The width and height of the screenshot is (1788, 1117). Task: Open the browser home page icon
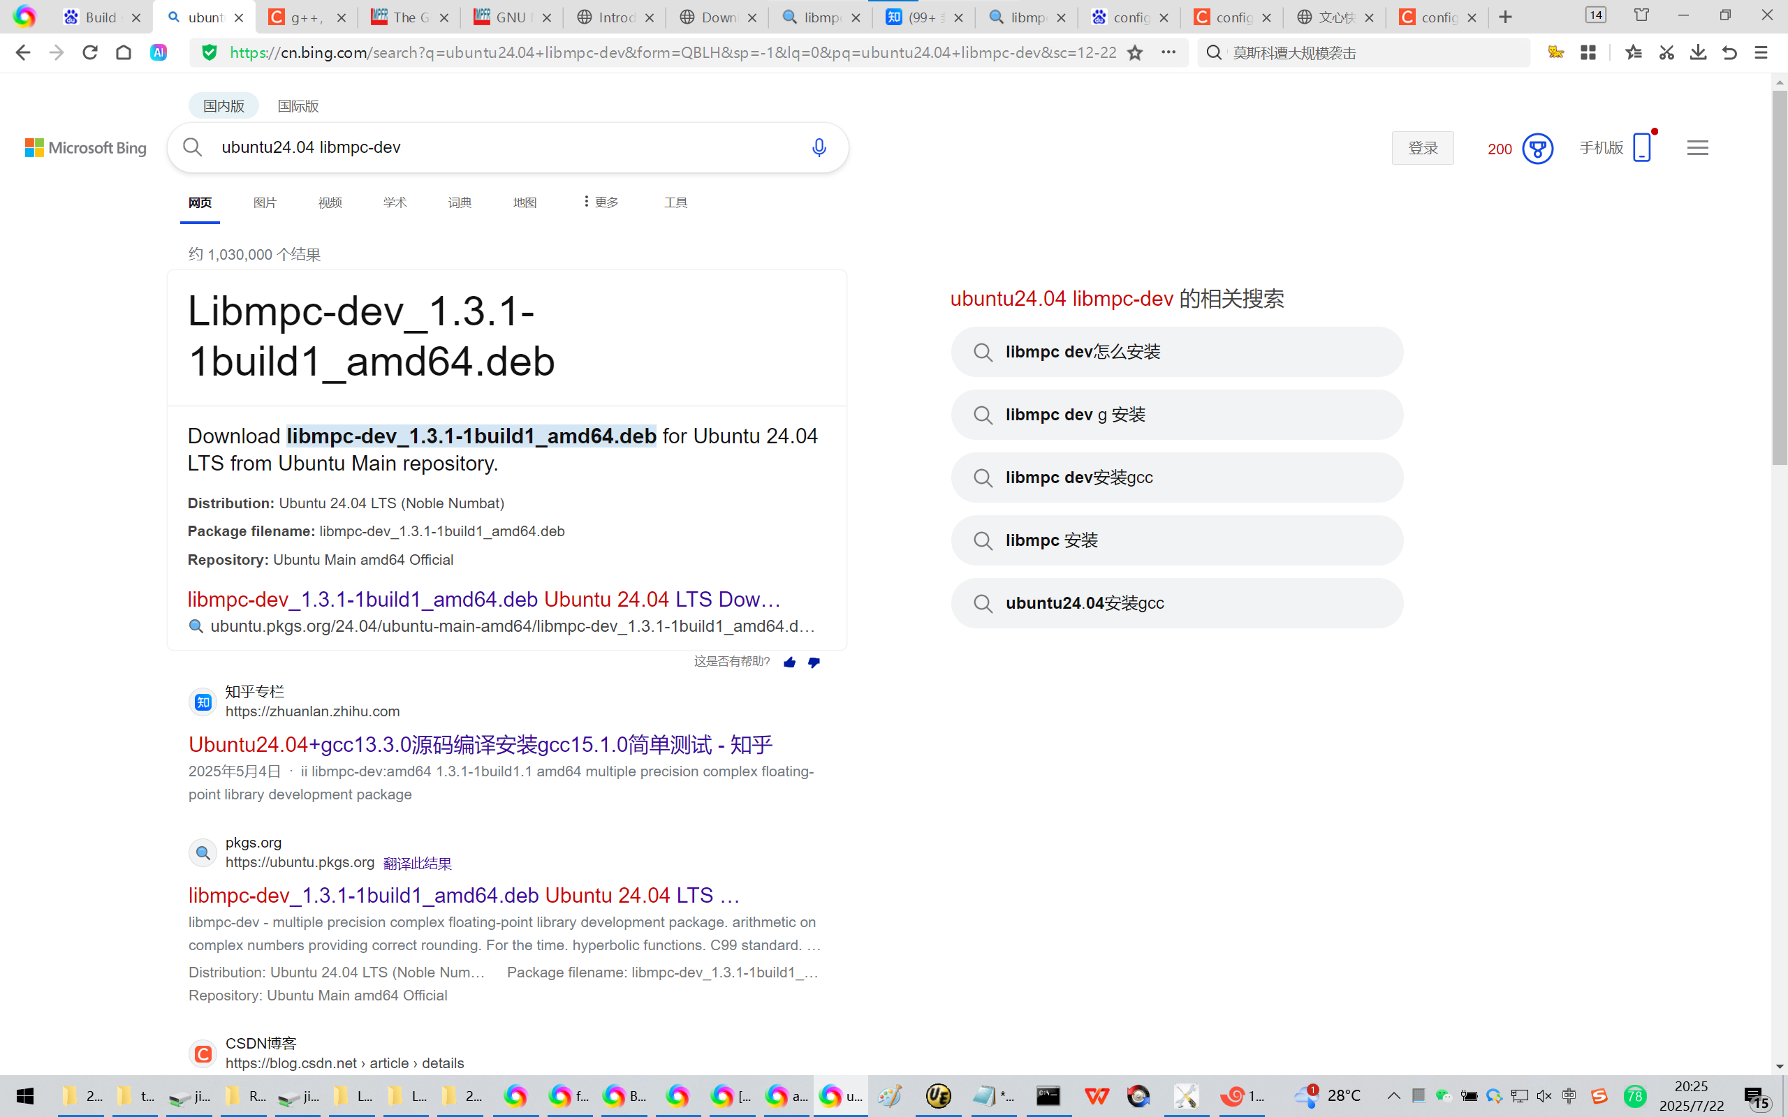[124, 52]
